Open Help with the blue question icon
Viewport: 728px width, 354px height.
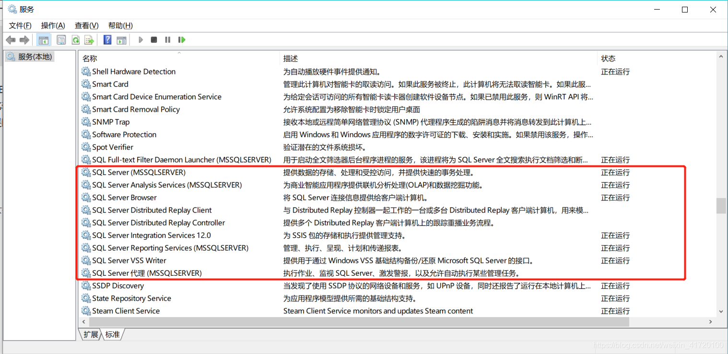(x=107, y=40)
